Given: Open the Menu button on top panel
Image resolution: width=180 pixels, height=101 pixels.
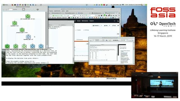Looking at the screenshot, I should pyautogui.click(x=6, y=5).
